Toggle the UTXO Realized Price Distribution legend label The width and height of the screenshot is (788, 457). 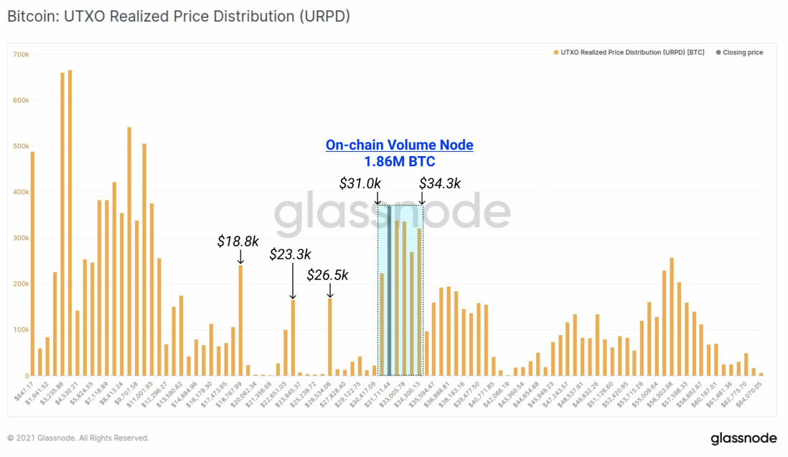(632, 53)
